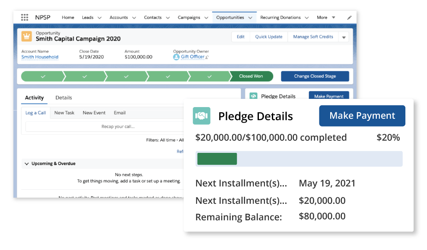Screen dimensions: 427x250
Task: Expand the Recurring Donations dropdown chevron
Action: click(x=306, y=18)
